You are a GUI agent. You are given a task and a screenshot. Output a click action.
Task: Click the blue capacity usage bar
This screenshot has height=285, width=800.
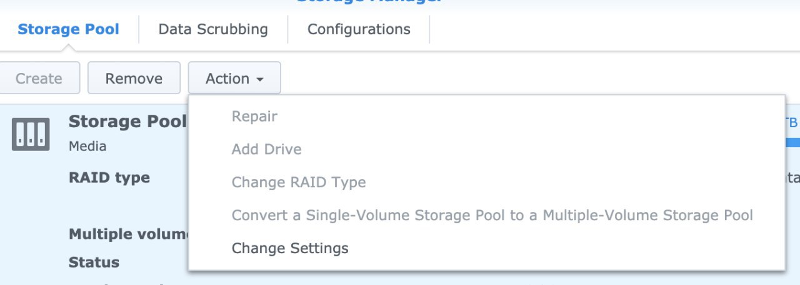[x=792, y=142]
